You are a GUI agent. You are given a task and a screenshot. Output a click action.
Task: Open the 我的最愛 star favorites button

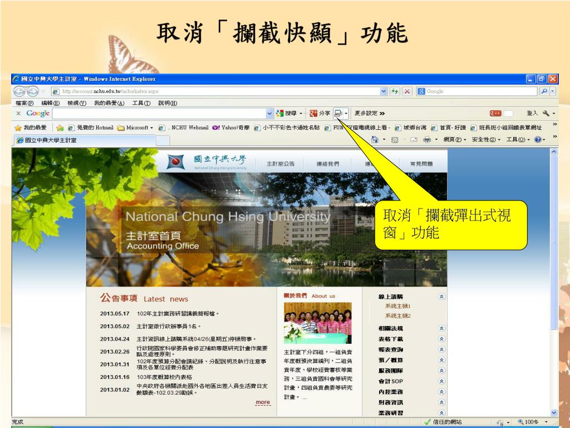point(31,128)
